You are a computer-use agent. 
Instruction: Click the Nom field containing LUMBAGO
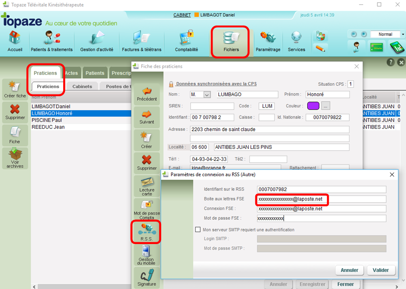tap(247, 94)
